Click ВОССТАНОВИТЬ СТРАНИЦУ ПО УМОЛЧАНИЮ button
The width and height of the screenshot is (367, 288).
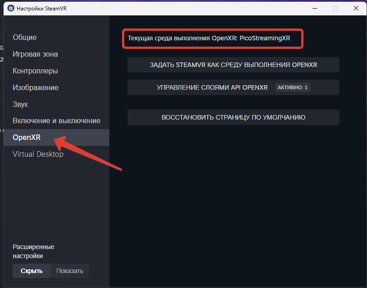point(233,117)
